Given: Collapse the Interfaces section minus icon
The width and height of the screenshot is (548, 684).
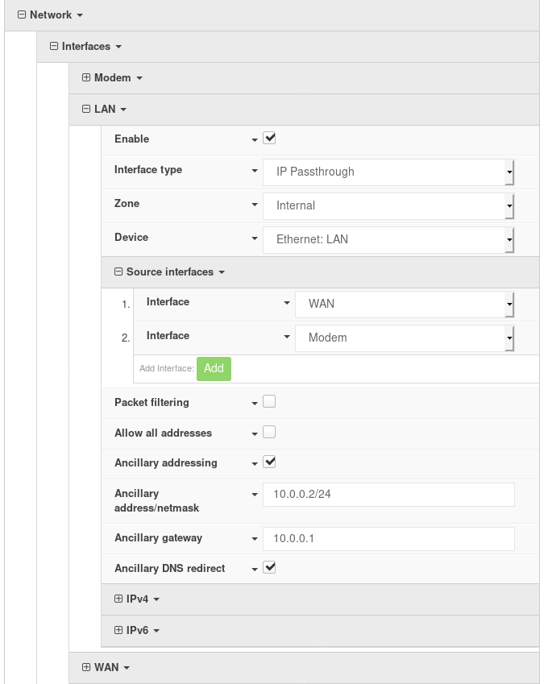Looking at the screenshot, I should pos(54,46).
